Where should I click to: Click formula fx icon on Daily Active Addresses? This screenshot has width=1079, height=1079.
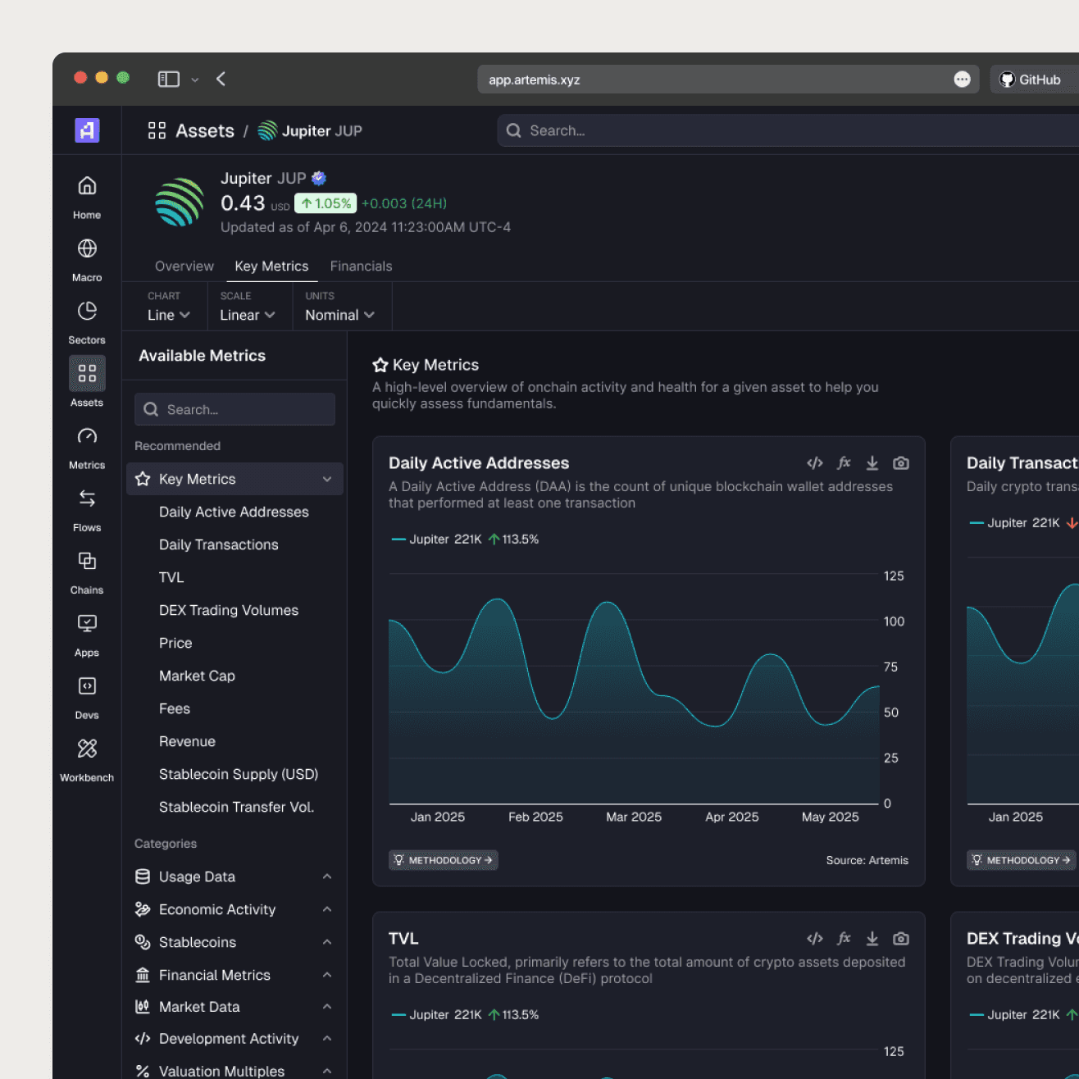click(x=844, y=463)
